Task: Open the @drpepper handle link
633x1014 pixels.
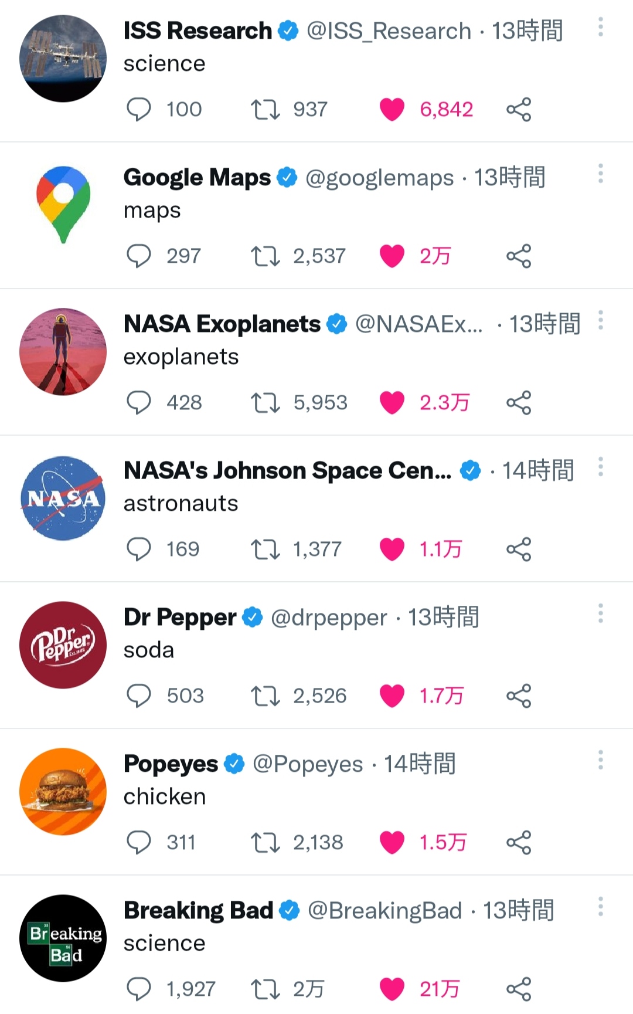Action: (329, 618)
